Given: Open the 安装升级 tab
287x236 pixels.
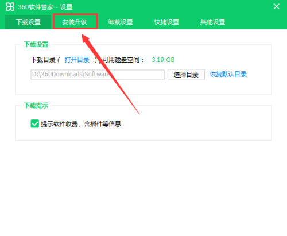Looking at the screenshot, I should (75, 22).
